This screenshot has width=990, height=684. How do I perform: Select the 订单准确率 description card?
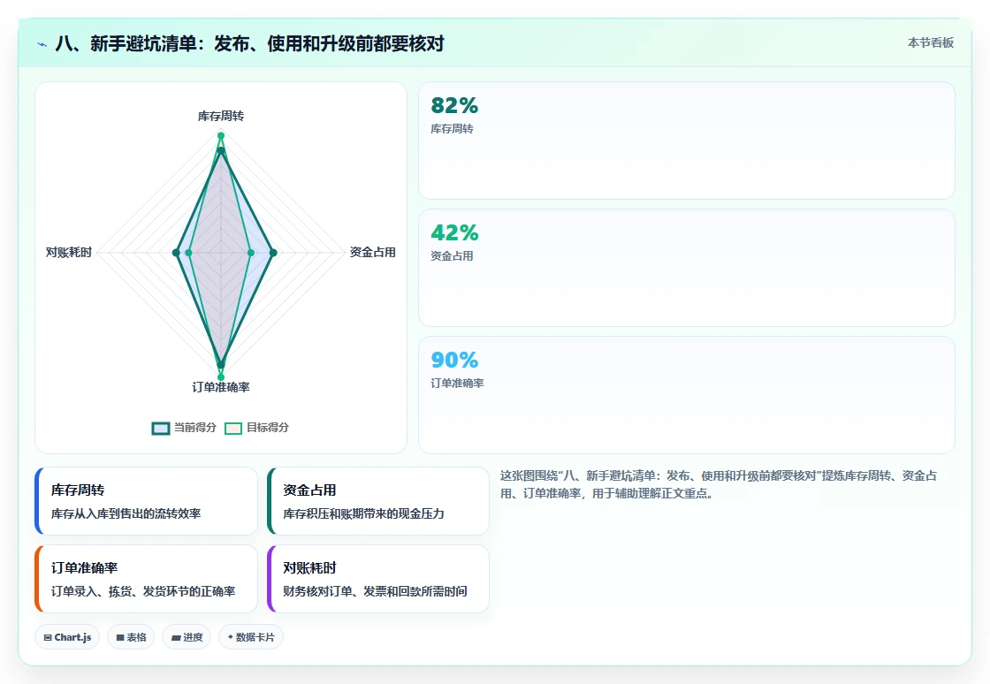[147, 579]
